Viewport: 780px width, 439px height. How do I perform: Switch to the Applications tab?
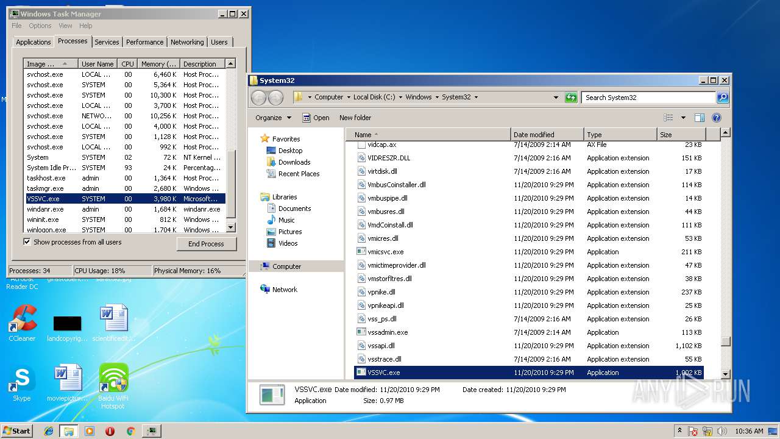pos(33,42)
